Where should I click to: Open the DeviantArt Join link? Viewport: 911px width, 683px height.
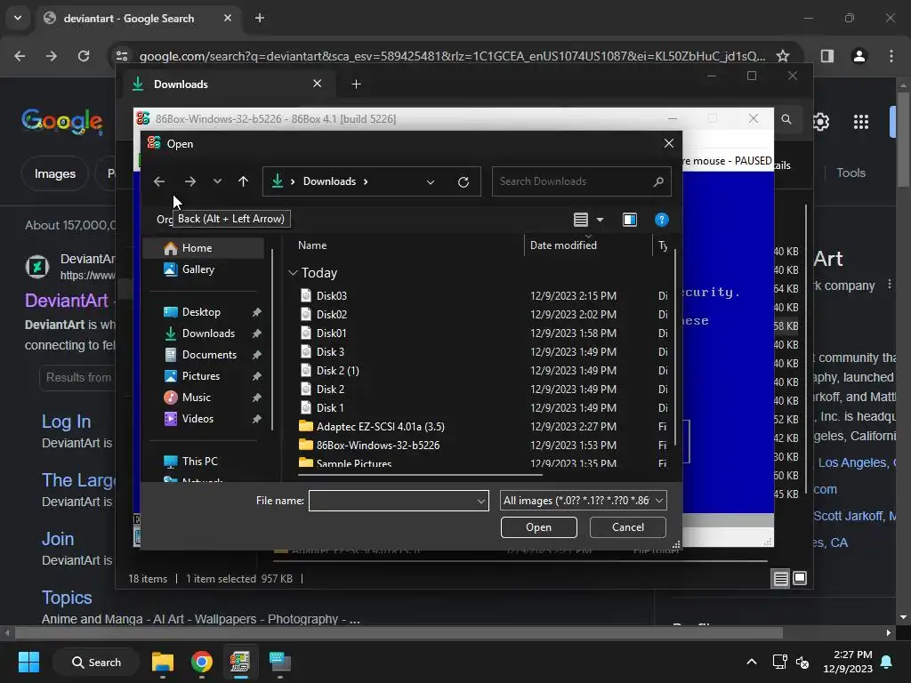click(x=58, y=539)
